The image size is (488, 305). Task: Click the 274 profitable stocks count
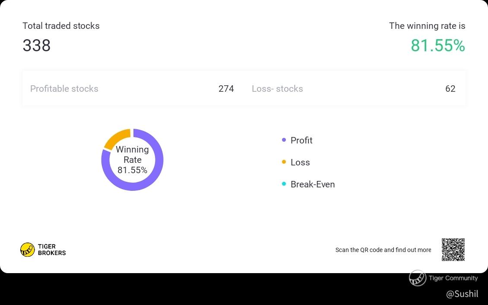pos(226,89)
